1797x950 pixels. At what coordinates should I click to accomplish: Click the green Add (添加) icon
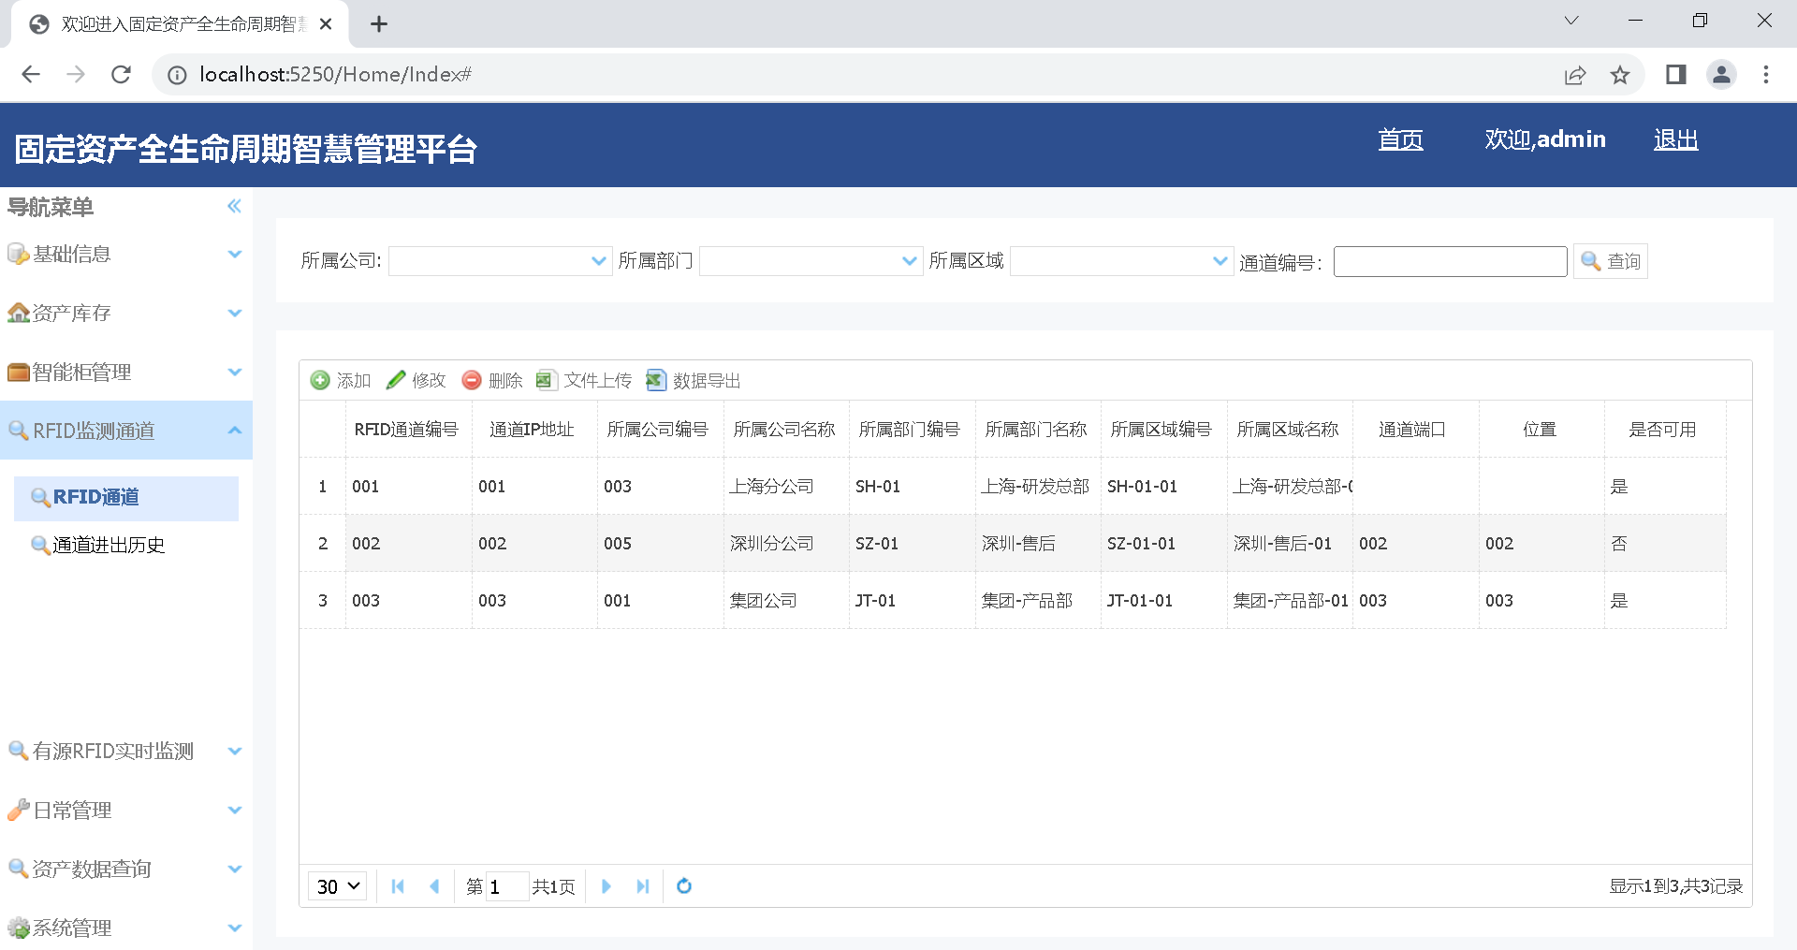pos(320,380)
